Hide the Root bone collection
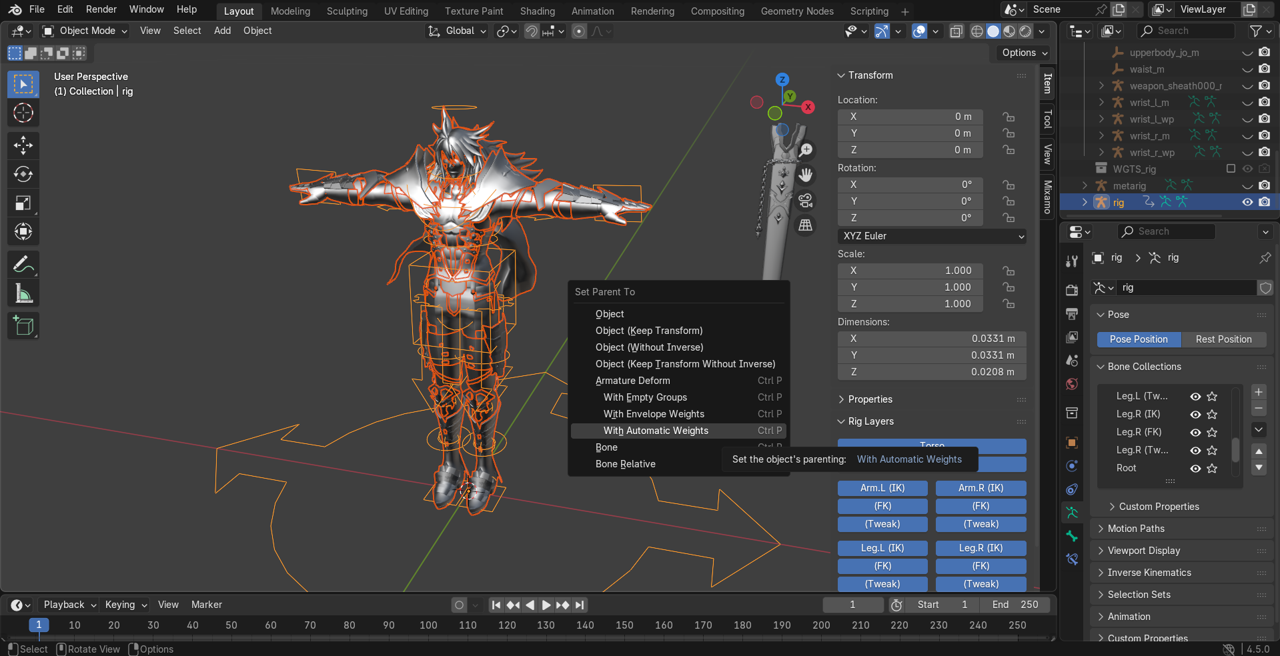 coord(1195,469)
